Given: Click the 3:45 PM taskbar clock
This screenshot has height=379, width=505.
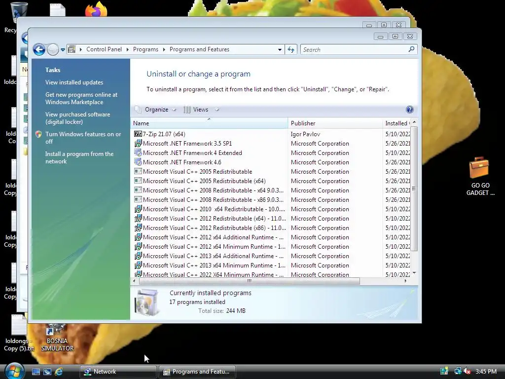Looking at the screenshot, I should tap(486, 371).
